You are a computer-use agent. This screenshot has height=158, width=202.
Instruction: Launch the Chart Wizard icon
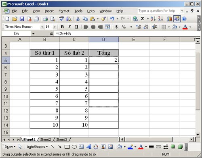(169, 19)
